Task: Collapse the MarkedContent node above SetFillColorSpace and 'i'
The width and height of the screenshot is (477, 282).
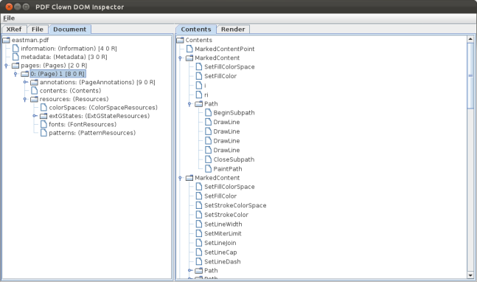Action: 180,58
